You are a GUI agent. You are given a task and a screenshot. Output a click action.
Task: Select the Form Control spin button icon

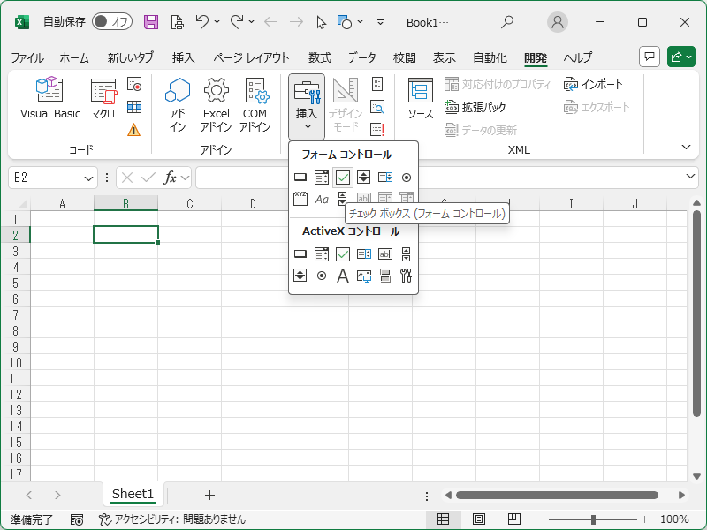364,178
